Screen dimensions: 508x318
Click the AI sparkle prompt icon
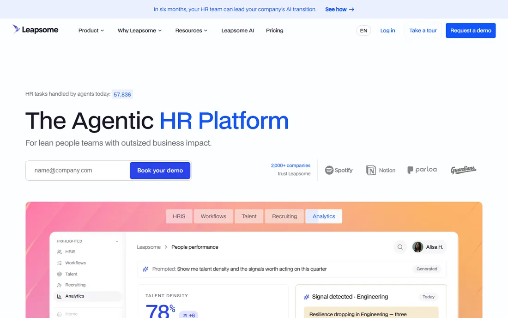coord(145,269)
